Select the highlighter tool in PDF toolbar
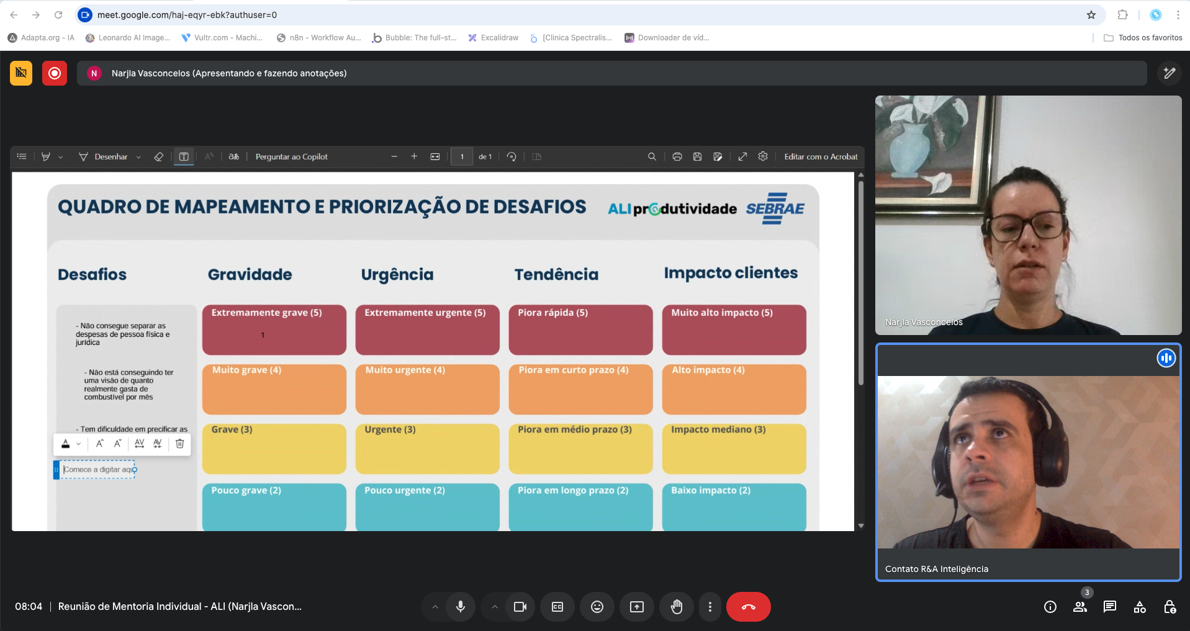The height and width of the screenshot is (631, 1190). pyautogui.click(x=45, y=157)
